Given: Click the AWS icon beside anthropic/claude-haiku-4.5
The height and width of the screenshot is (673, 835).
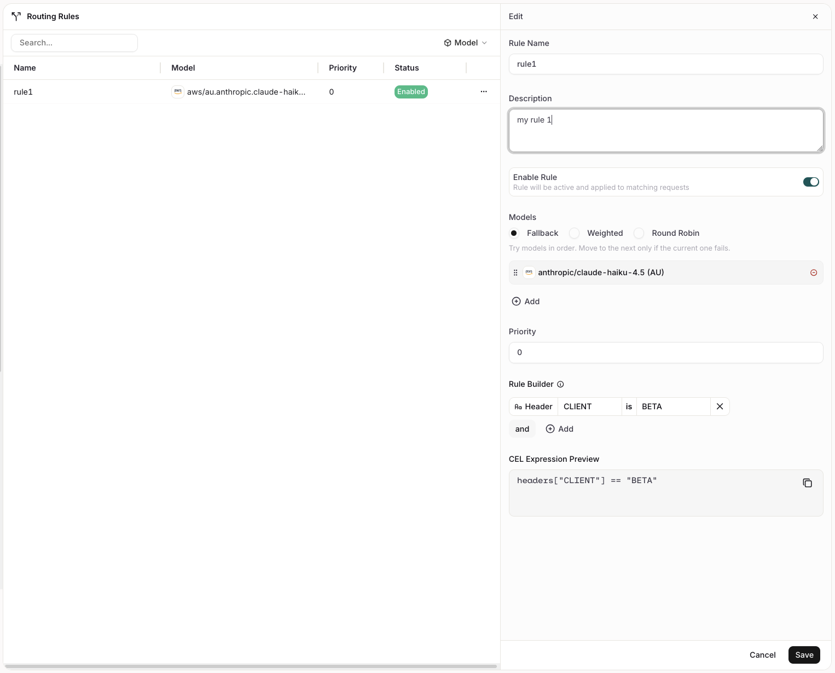Looking at the screenshot, I should [x=529, y=272].
